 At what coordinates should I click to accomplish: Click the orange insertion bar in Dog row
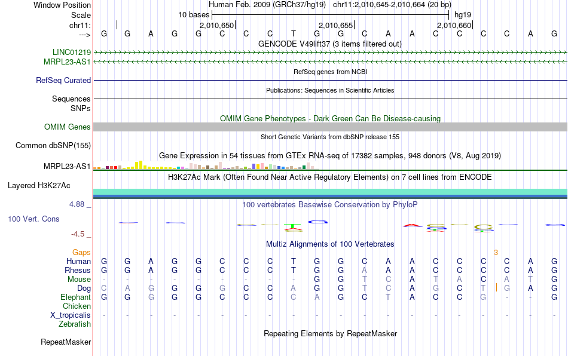(496, 288)
